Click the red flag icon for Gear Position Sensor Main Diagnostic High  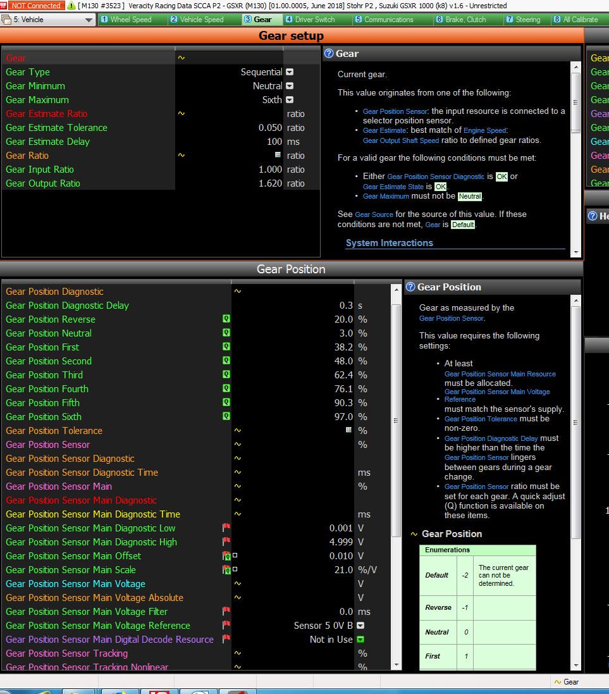[226, 542]
